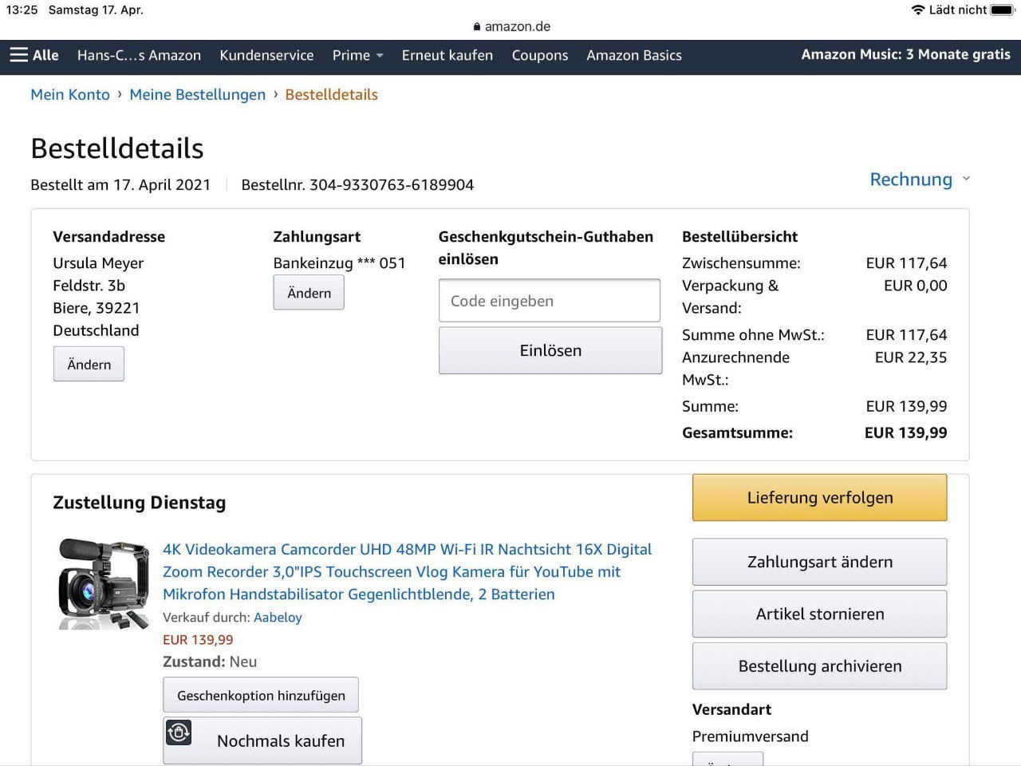Focus the Code eingeben input field
This screenshot has width=1021, height=766.
point(549,301)
